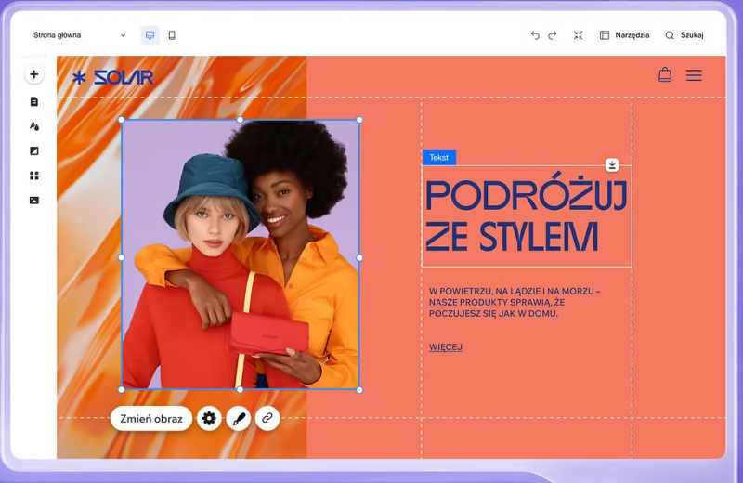Click the Tekst element label

[438, 157]
